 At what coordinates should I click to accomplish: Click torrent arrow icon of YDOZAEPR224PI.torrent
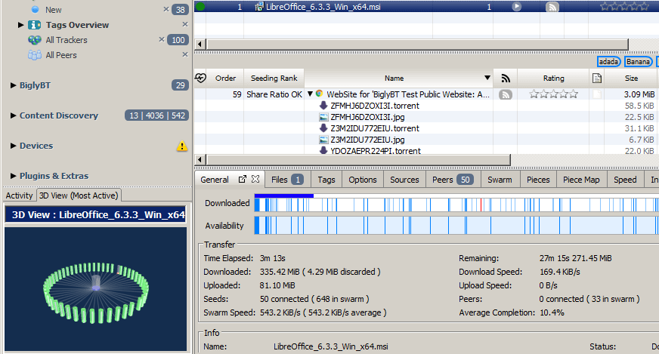tap(323, 150)
